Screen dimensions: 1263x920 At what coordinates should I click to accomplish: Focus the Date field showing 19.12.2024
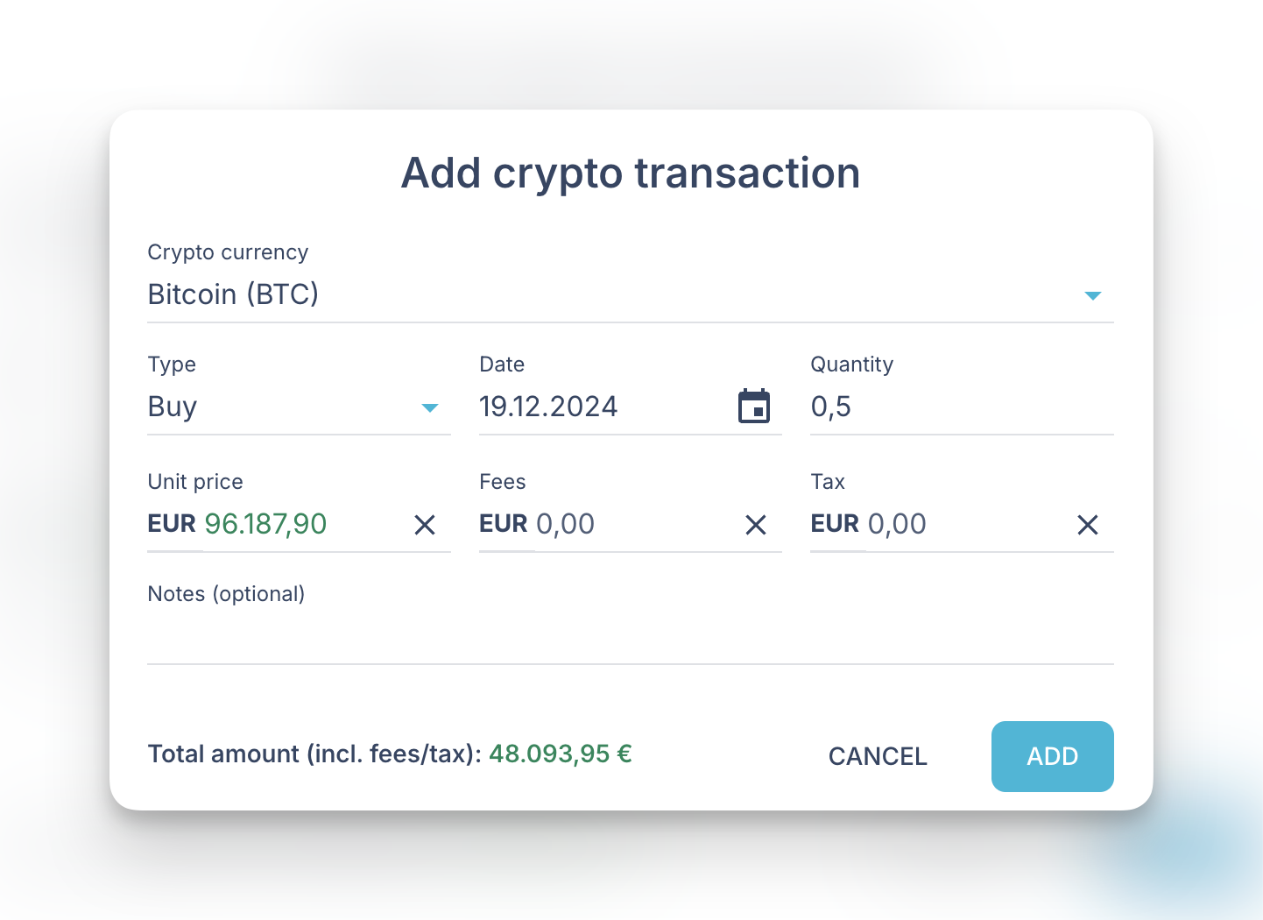548,407
